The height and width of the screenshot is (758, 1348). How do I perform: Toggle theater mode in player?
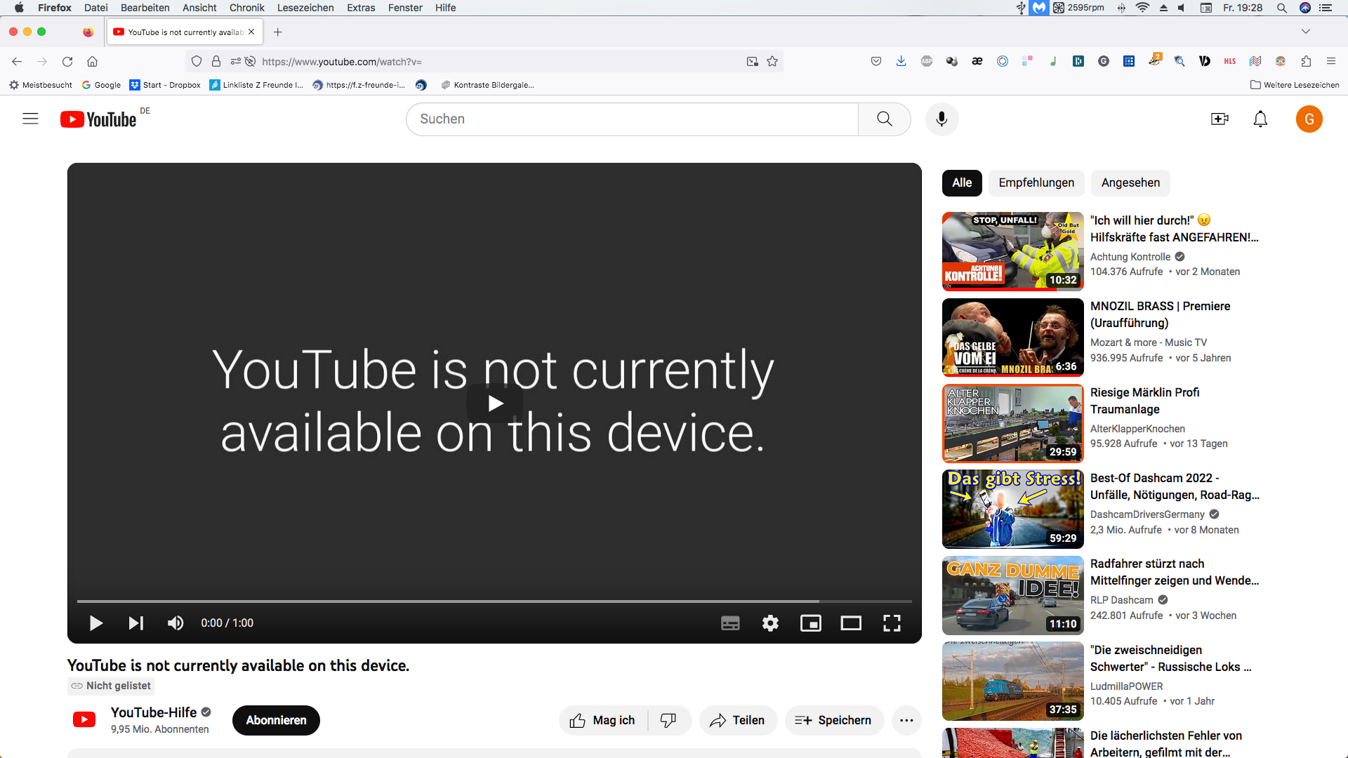851,623
